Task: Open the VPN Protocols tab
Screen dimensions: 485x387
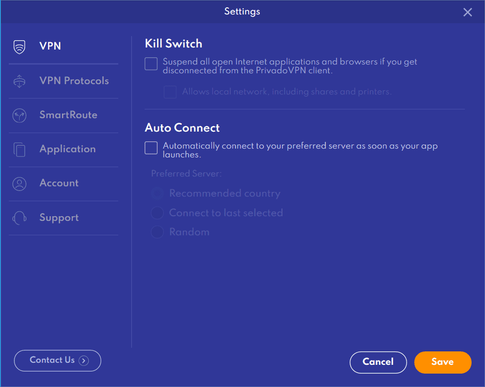Action: coord(74,81)
